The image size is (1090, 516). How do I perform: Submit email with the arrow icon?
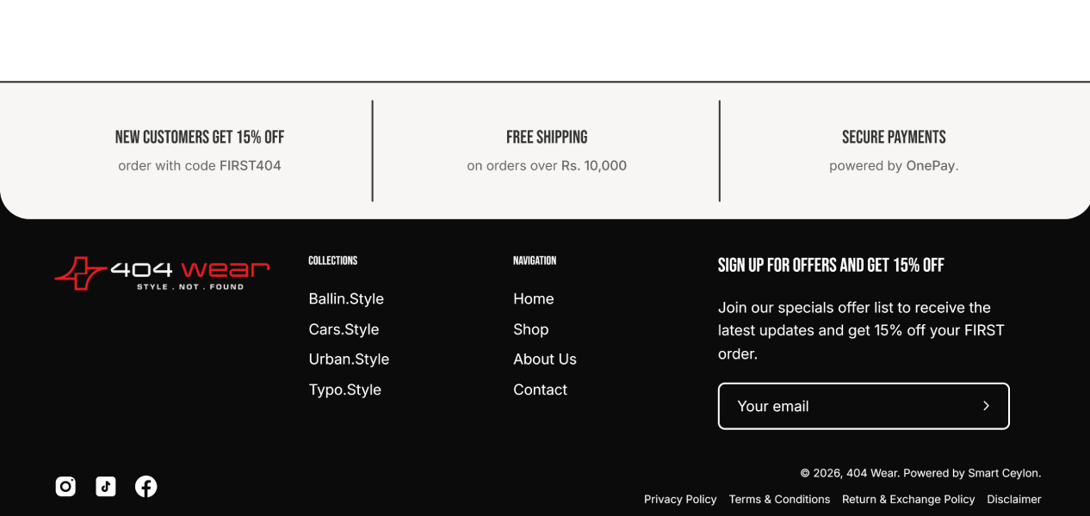point(986,406)
